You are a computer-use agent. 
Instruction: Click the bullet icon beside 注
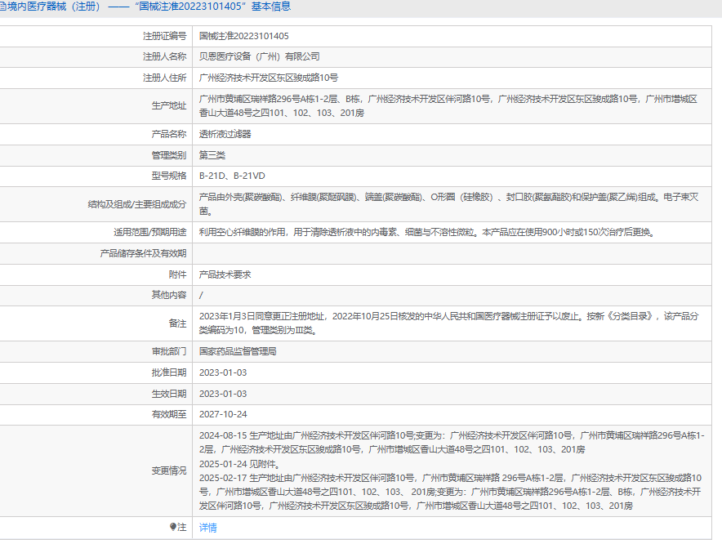click(172, 527)
